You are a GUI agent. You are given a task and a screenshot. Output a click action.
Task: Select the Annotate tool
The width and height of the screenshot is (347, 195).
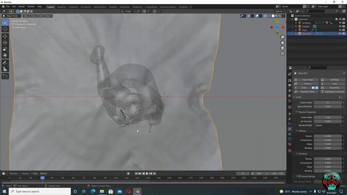5,63
